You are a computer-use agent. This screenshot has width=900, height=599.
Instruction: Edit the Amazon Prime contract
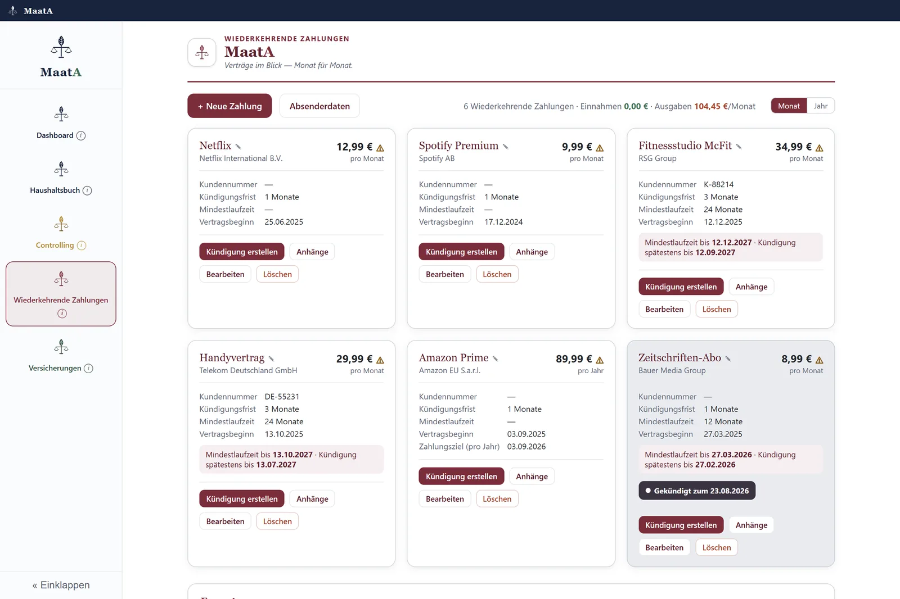pyautogui.click(x=445, y=499)
